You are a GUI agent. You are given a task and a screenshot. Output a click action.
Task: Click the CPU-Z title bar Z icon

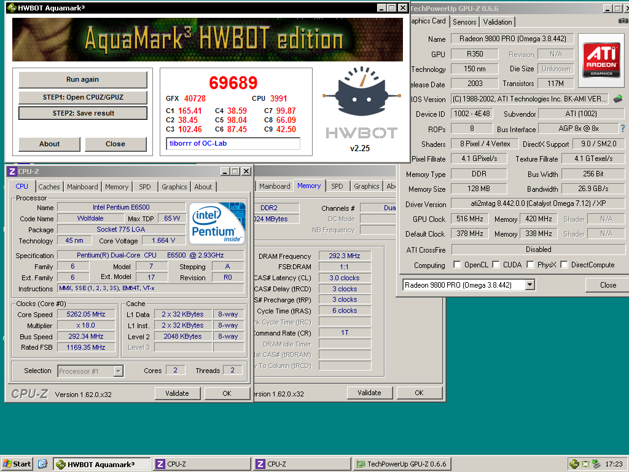point(12,171)
